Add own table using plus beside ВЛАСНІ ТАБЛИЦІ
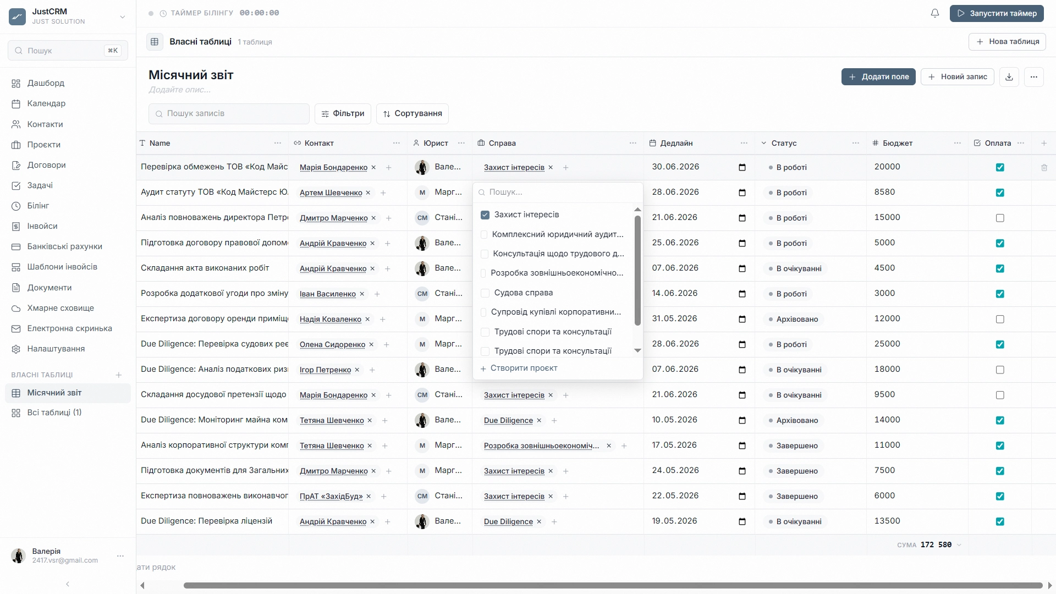This screenshot has width=1056, height=594. tap(119, 375)
